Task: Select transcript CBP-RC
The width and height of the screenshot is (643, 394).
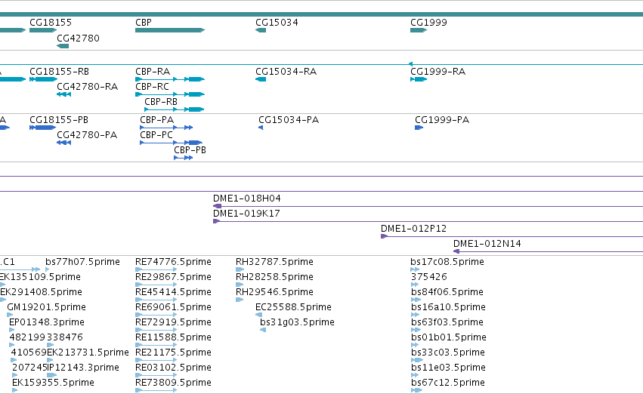Action: pyautogui.click(x=152, y=87)
